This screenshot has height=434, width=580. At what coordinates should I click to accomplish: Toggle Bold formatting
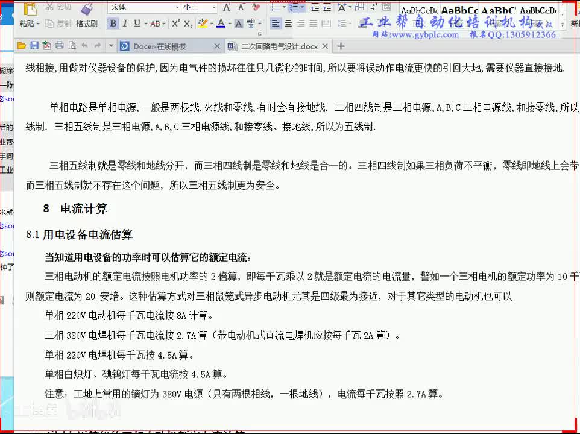pos(113,24)
